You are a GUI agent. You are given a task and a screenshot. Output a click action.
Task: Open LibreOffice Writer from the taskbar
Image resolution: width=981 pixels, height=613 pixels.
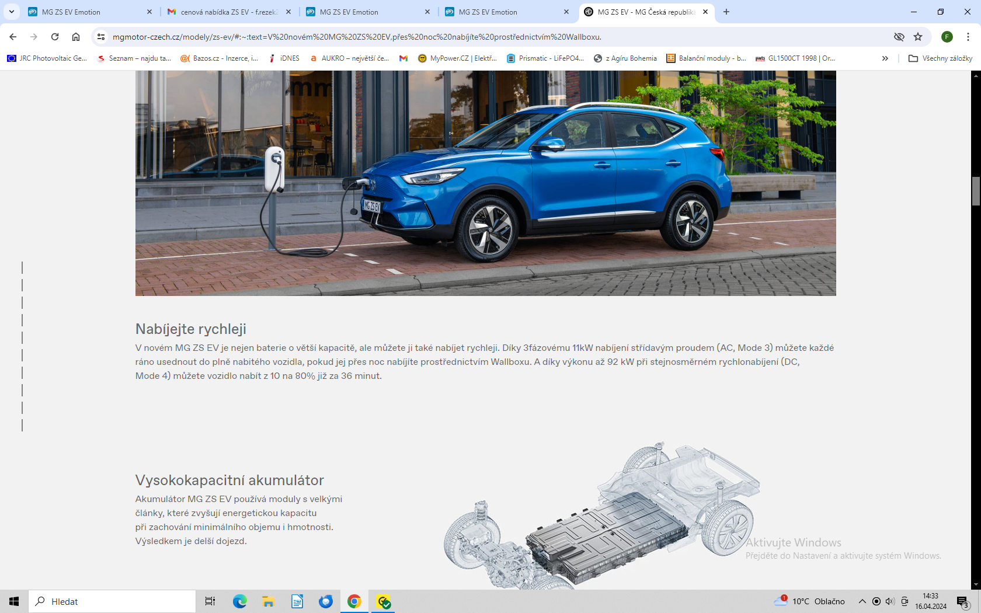(x=297, y=601)
